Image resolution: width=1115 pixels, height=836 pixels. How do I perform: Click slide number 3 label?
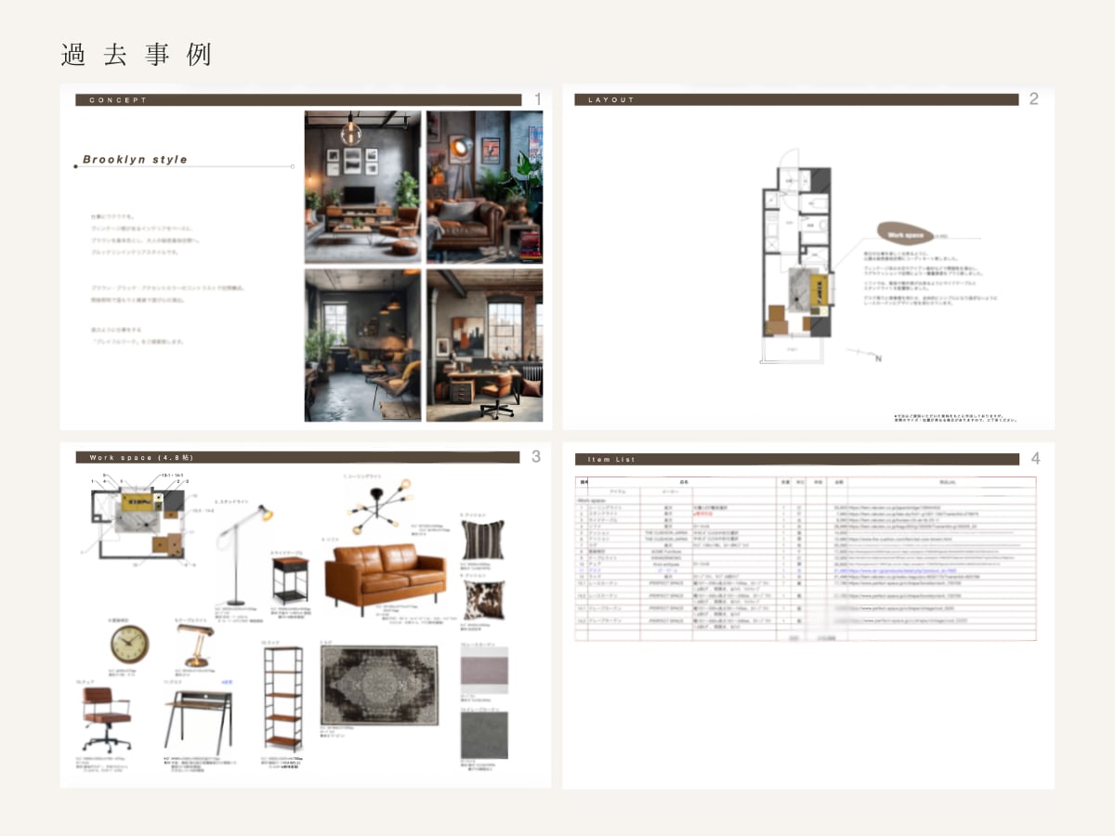[x=536, y=456]
